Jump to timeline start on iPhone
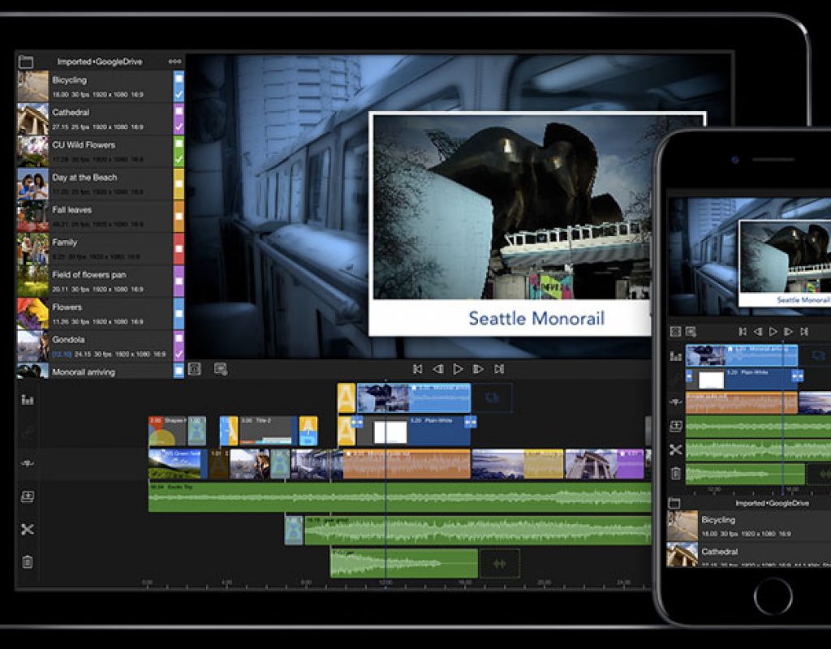The image size is (831, 649). click(743, 332)
